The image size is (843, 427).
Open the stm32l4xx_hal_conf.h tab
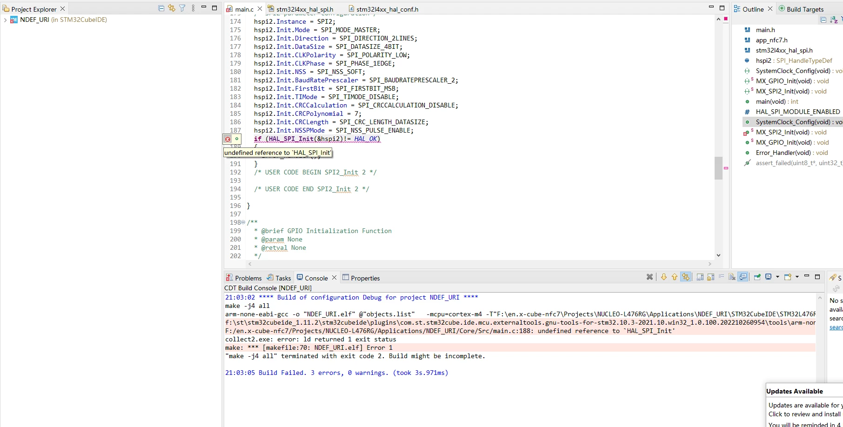387,9
